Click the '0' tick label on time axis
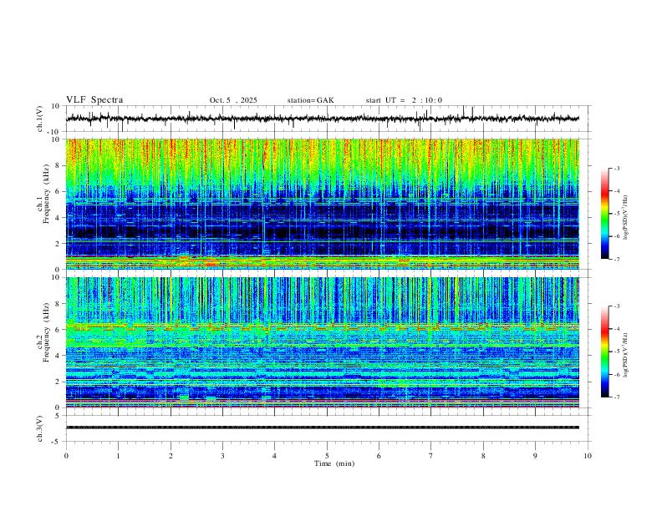Screen dimensions: 662x511 tap(66, 456)
